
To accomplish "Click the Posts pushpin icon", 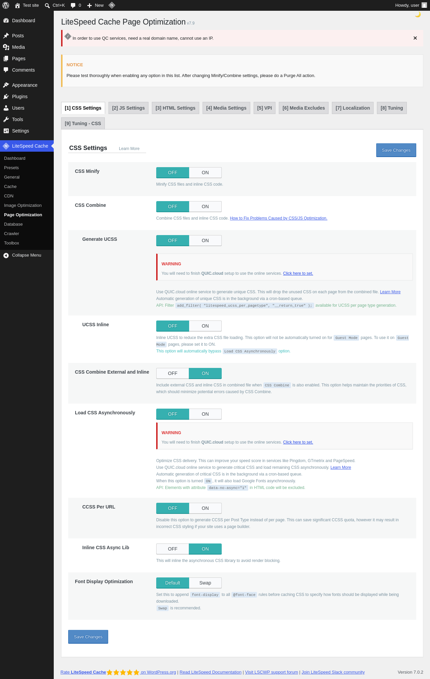I will pos(6,36).
